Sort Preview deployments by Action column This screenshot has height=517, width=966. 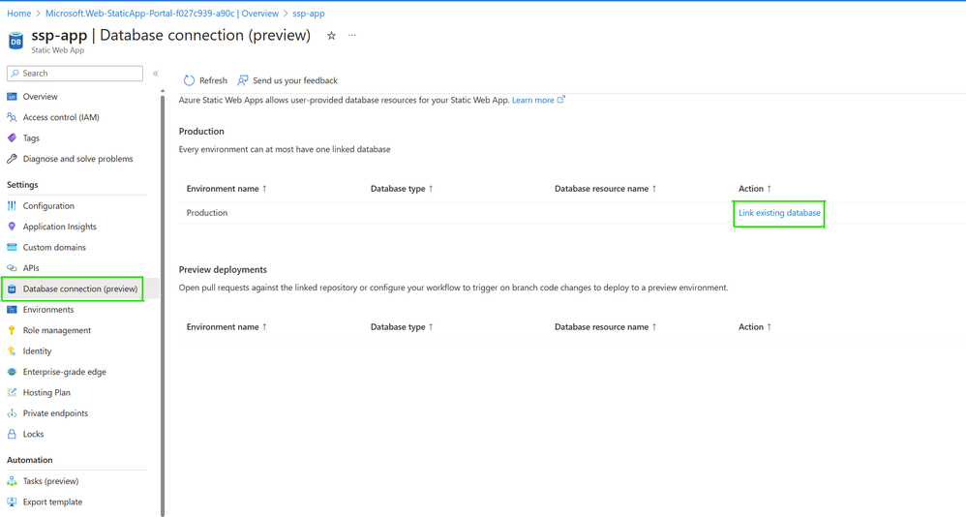[x=755, y=327]
